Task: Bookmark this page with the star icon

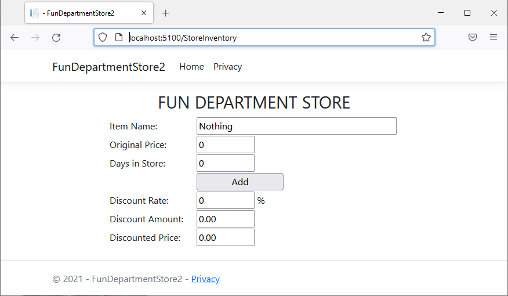Action: click(x=426, y=37)
